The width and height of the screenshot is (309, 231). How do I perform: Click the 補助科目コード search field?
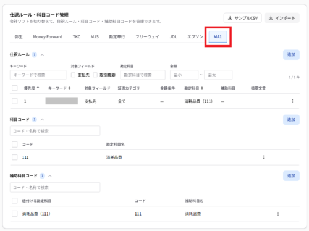tap(55, 187)
